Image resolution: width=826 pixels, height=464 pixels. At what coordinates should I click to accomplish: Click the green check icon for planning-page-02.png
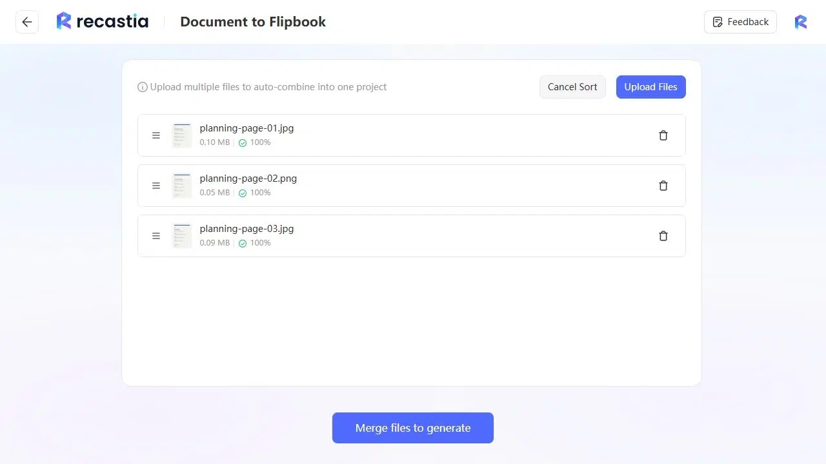coord(243,193)
